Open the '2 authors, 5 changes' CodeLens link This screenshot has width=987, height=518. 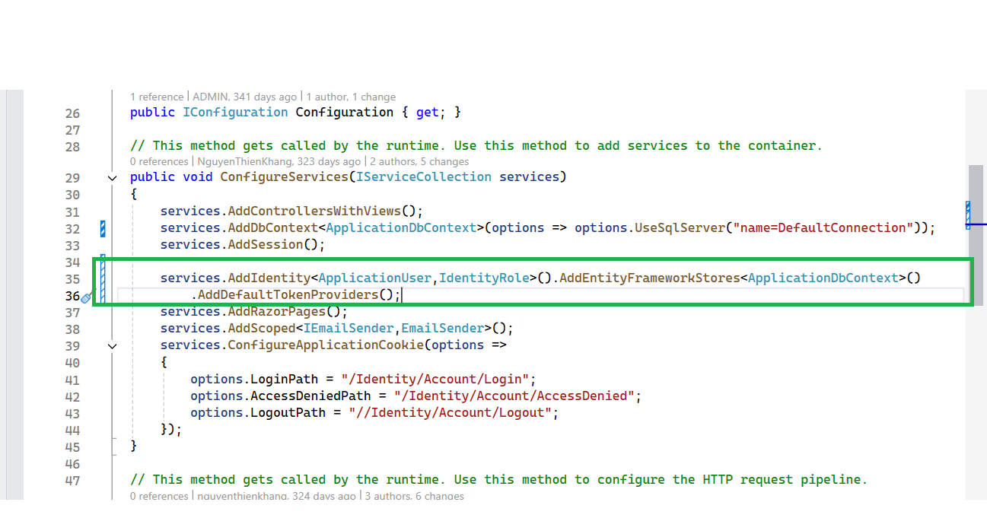(x=419, y=161)
